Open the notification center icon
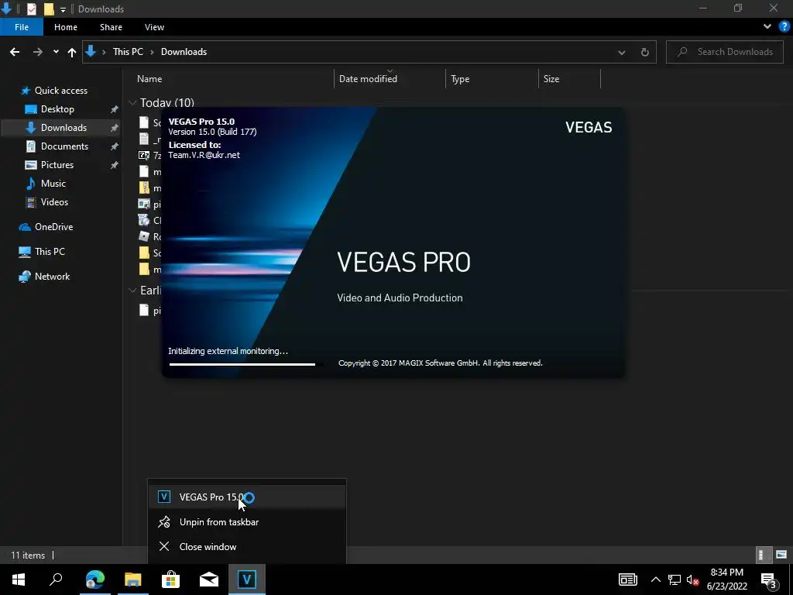 coord(769,580)
